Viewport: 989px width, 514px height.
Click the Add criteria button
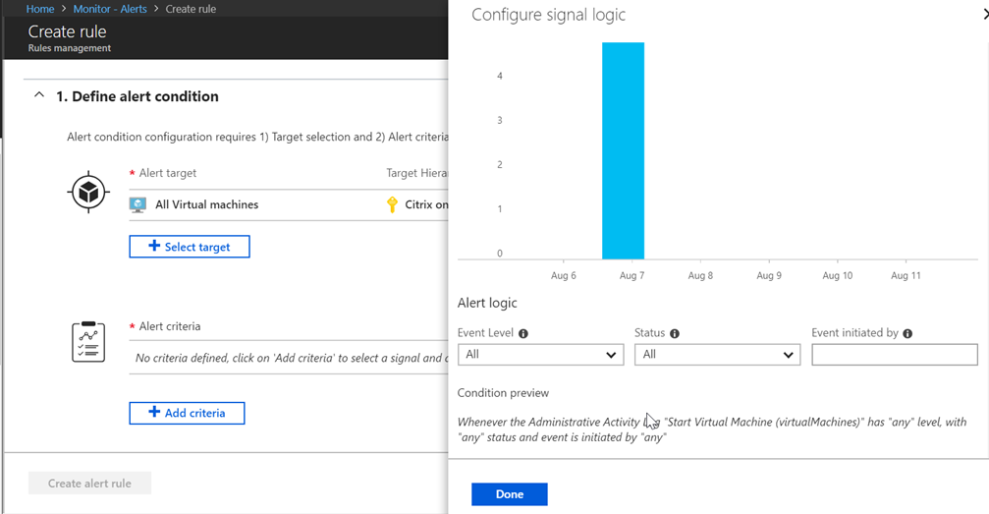[187, 413]
